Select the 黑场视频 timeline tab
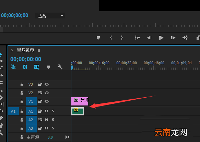Viewport: 200px width, 142px height. (x=25, y=50)
